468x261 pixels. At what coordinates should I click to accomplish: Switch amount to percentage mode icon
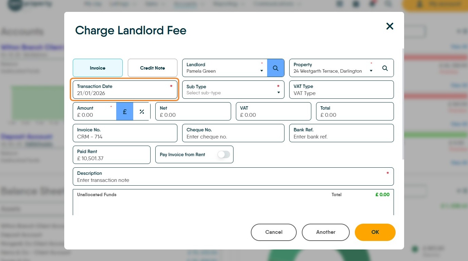(142, 112)
